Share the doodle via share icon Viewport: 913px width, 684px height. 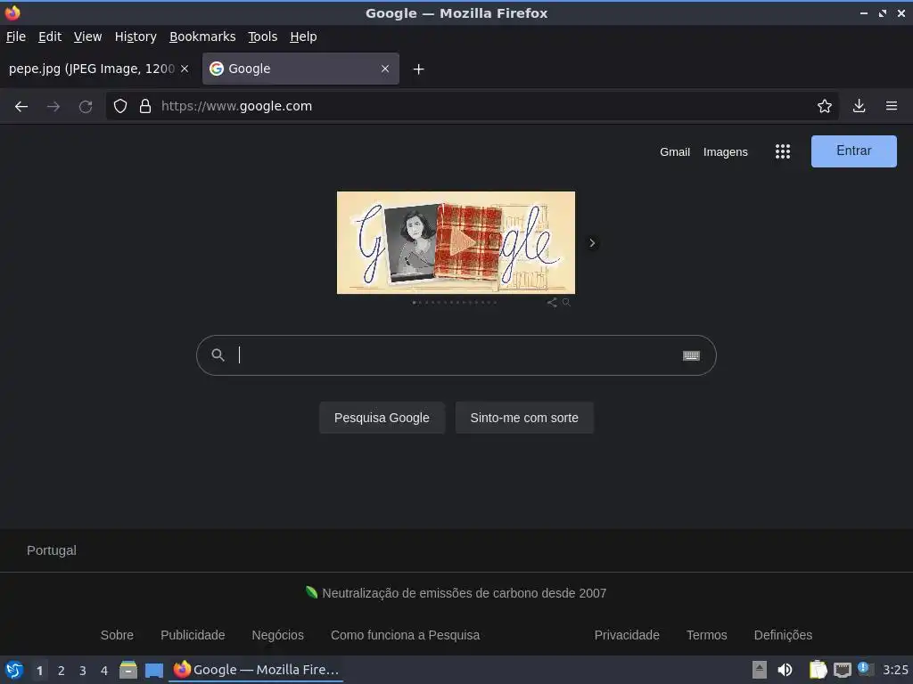click(551, 303)
